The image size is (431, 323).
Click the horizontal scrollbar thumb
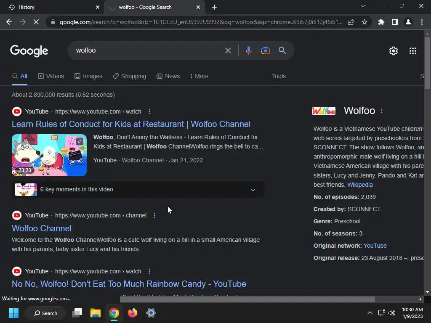247,299
